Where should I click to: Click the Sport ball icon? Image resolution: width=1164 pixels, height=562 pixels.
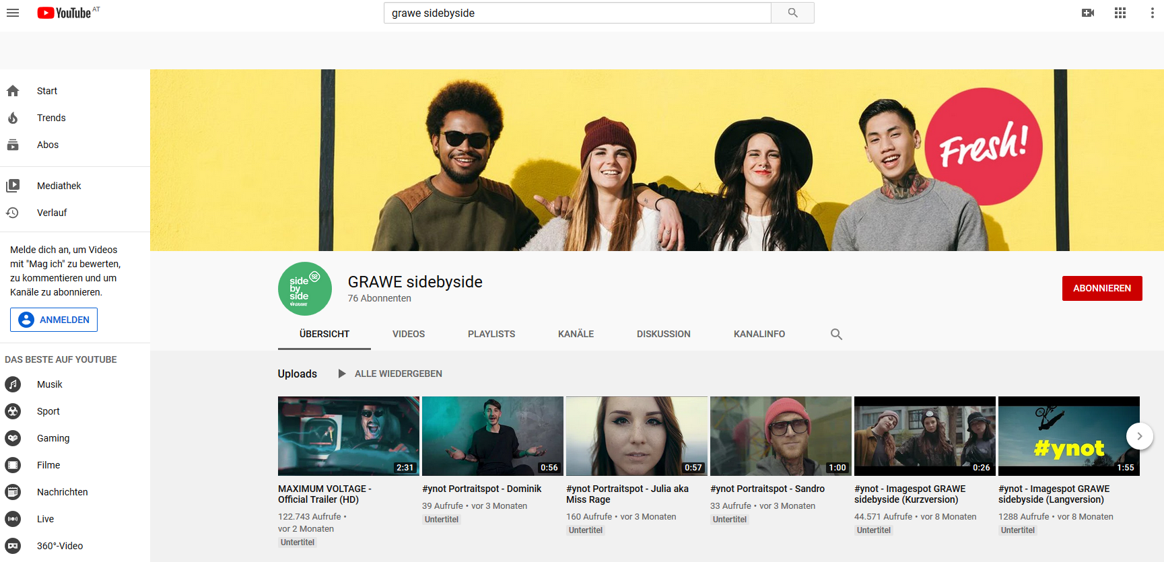click(x=13, y=411)
